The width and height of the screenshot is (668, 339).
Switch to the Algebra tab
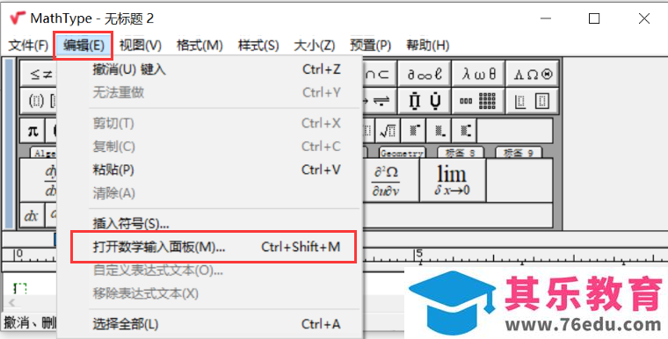pyautogui.click(x=44, y=153)
